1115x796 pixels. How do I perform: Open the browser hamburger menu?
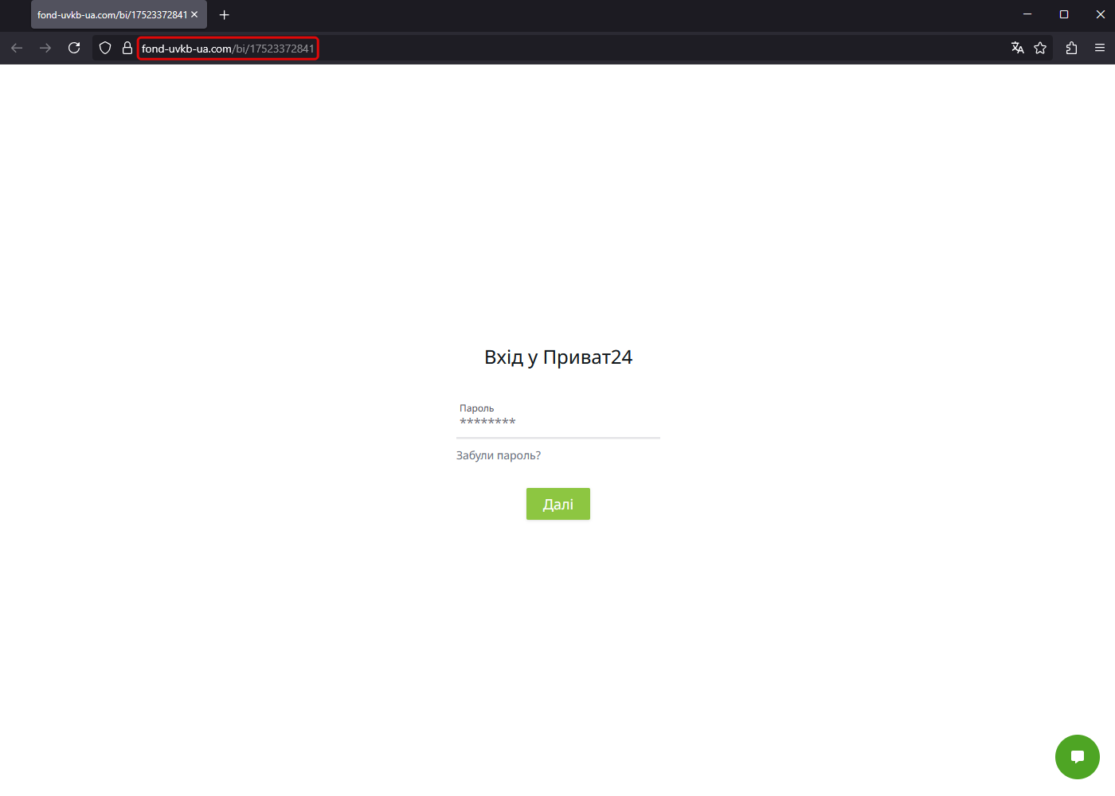pyautogui.click(x=1100, y=49)
